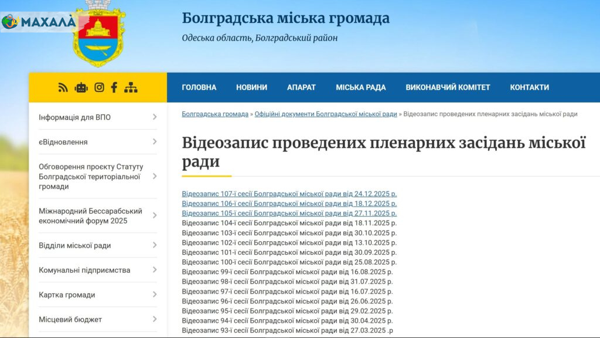Open the Контакти menu item
Viewport: 600px width, 338px height.
click(x=529, y=87)
